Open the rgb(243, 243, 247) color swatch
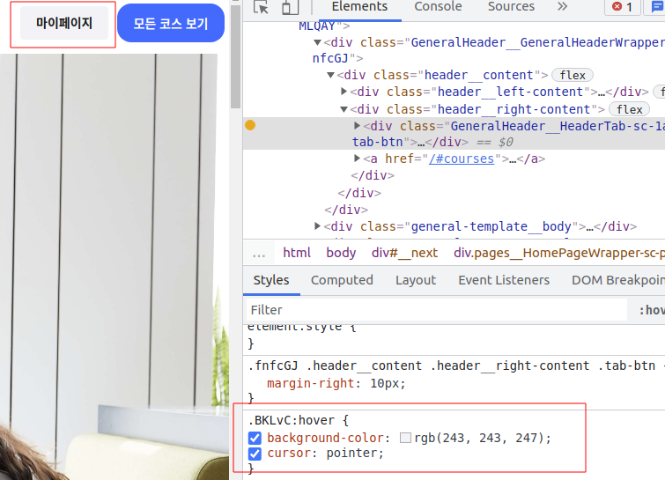This screenshot has width=665, height=480. click(x=405, y=438)
